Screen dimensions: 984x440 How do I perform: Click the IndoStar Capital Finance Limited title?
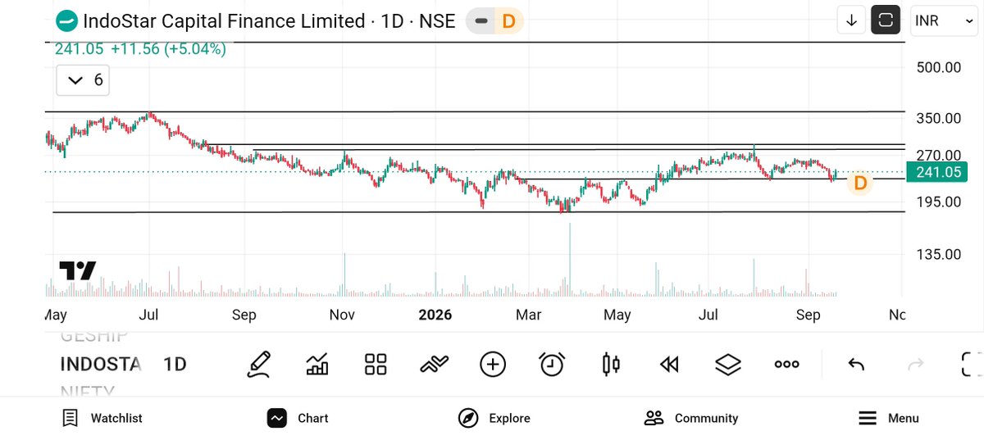(x=224, y=21)
